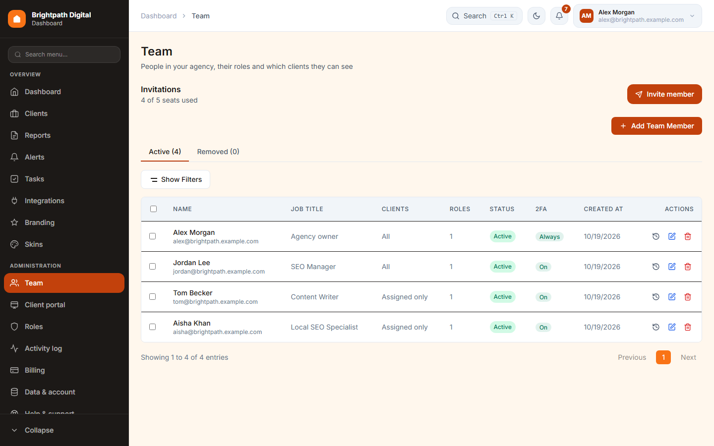This screenshot has width=714, height=446.
Task: Sort table by Status column header
Action: [x=502, y=209]
